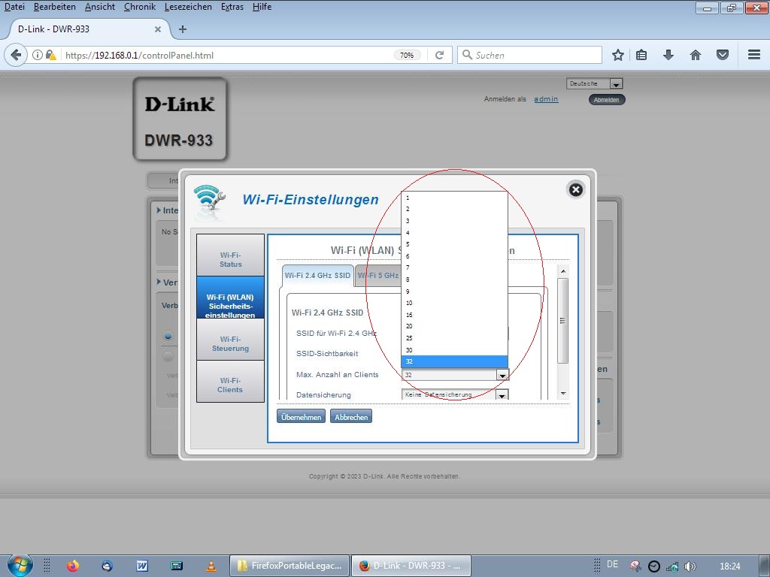Go to the Firefox home page icon
Viewport: 770px width, 577px height.
[696, 55]
